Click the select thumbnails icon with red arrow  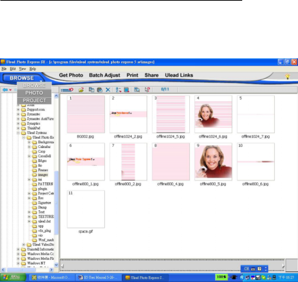127,89
